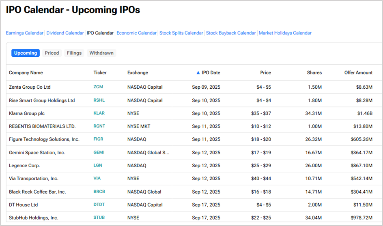The image size is (383, 226).
Task: Switch to the Priced tab
Action: tap(52, 53)
